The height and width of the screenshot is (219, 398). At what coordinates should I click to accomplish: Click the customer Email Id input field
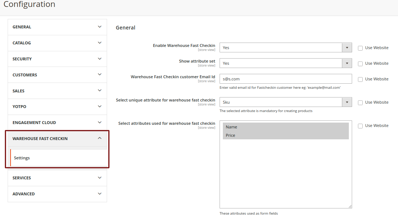point(285,79)
